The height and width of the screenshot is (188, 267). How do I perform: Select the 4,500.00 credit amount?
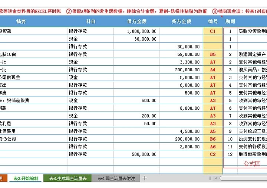(181, 131)
